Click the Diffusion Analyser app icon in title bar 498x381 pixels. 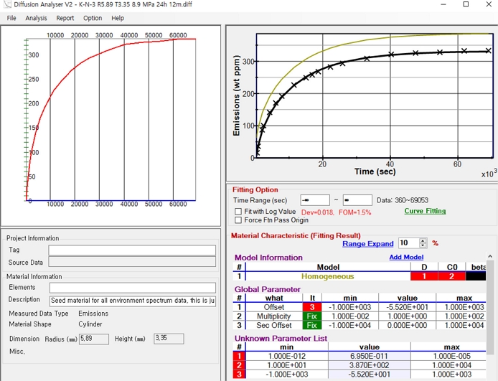pyautogui.click(x=6, y=5)
